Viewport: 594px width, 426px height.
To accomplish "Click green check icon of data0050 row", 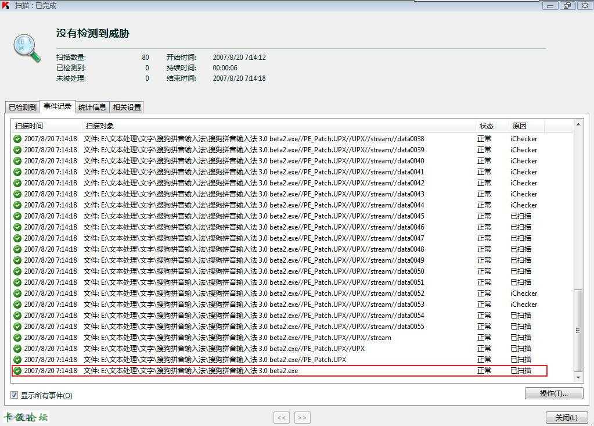I will 17,271.
